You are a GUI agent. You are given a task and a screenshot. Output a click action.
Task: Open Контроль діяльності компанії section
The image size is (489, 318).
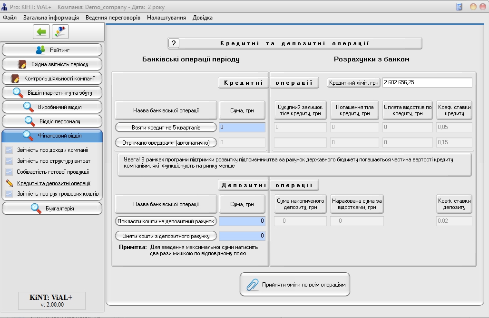pos(52,79)
